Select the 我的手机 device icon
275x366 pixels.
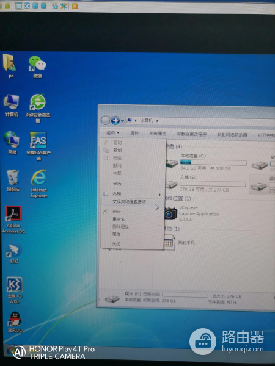(169, 243)
